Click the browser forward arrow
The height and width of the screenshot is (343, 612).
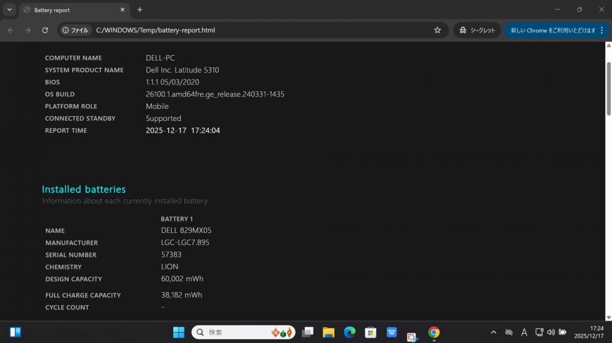click(28, 30)
